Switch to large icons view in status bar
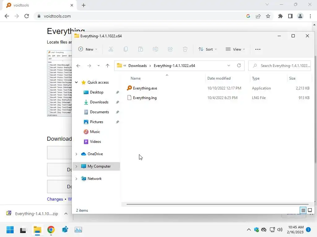This screenshot has height=237, width=317. 310,210
